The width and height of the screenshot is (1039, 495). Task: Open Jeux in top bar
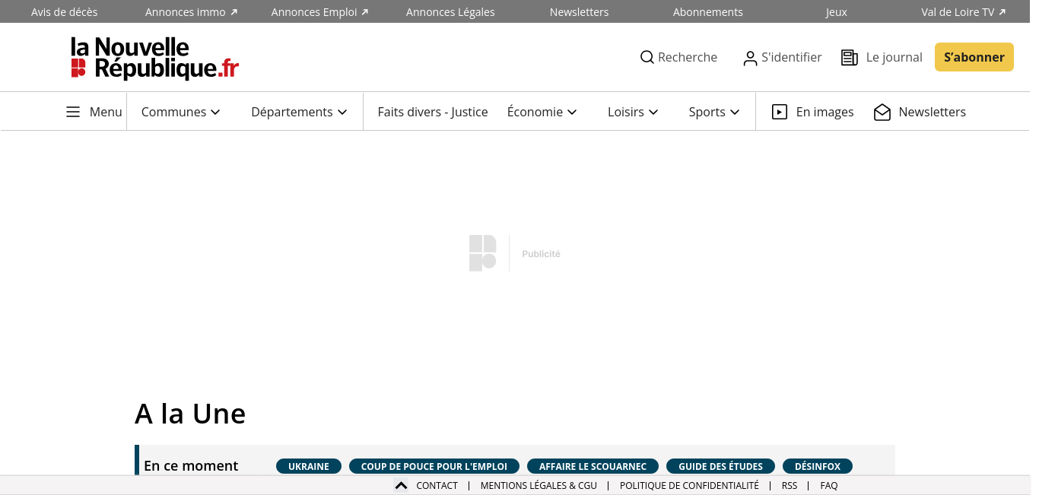pos(837,12)
